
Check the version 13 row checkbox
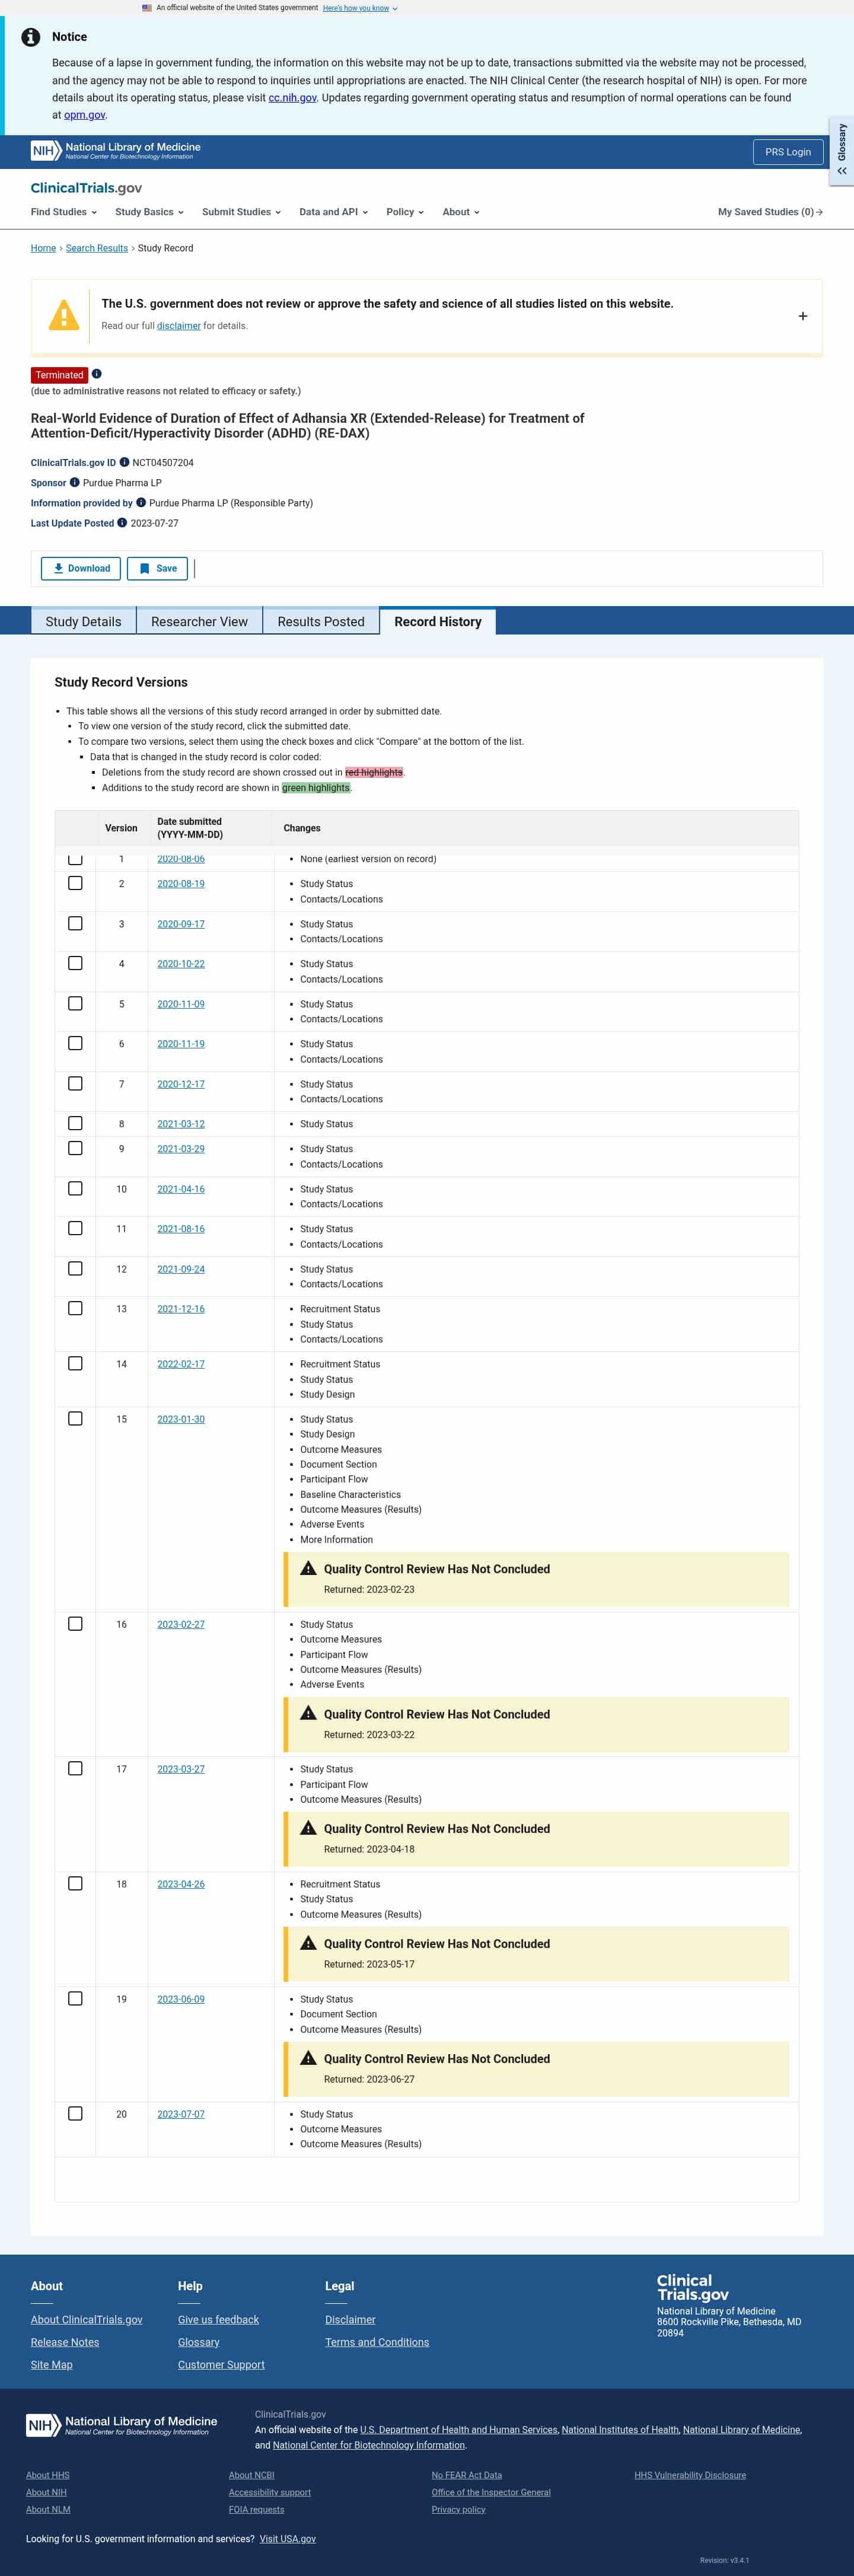[x=75, y=1308]
